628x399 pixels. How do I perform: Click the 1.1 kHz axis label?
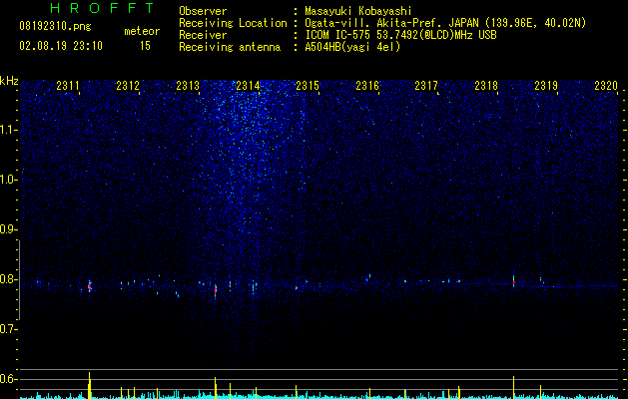(8, 130)
